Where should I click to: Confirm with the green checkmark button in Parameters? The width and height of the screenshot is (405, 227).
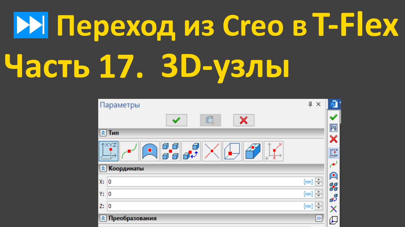click(x=176, y=120)
